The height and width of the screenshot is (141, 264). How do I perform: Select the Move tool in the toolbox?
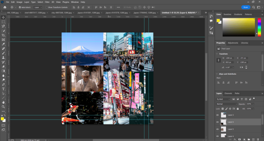(3, 17)
